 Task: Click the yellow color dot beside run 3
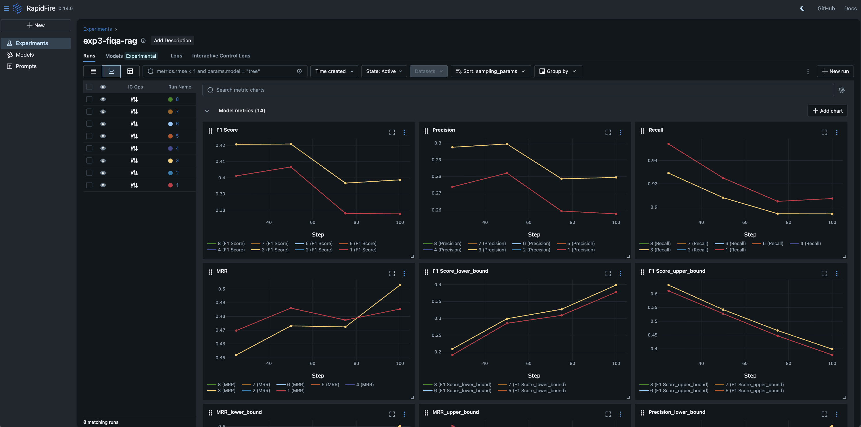(x=170, y=160)
